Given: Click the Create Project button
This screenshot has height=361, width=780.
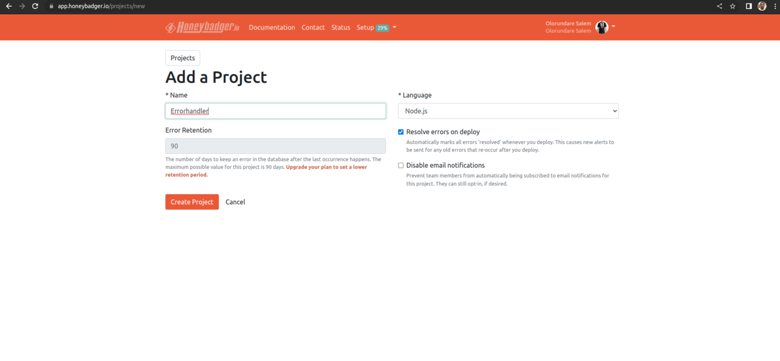Looking at the screenshot, I should tap(192, 202).
